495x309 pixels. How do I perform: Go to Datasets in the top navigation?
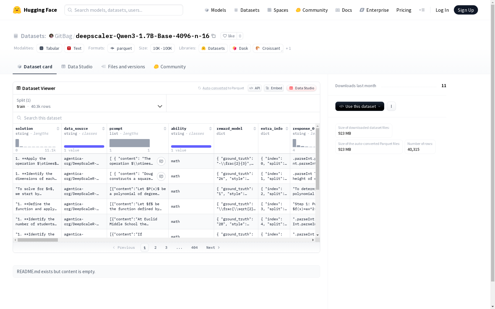247,10
